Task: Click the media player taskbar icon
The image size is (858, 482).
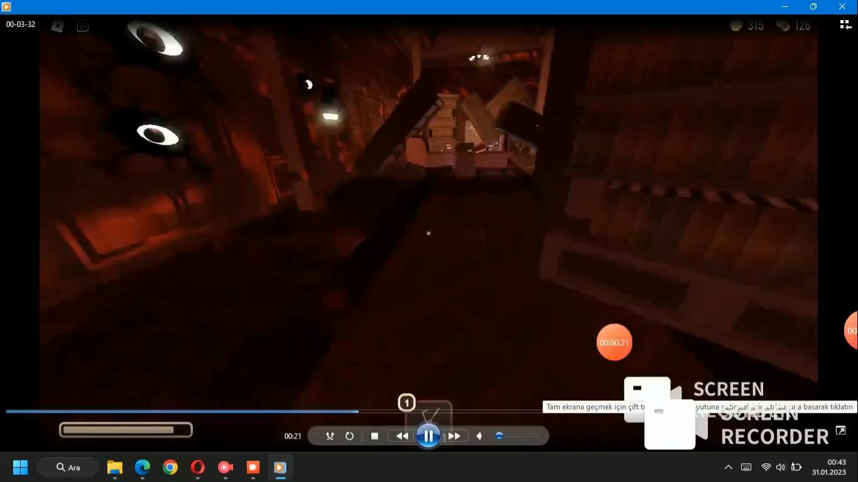Action: pos(280,468)
